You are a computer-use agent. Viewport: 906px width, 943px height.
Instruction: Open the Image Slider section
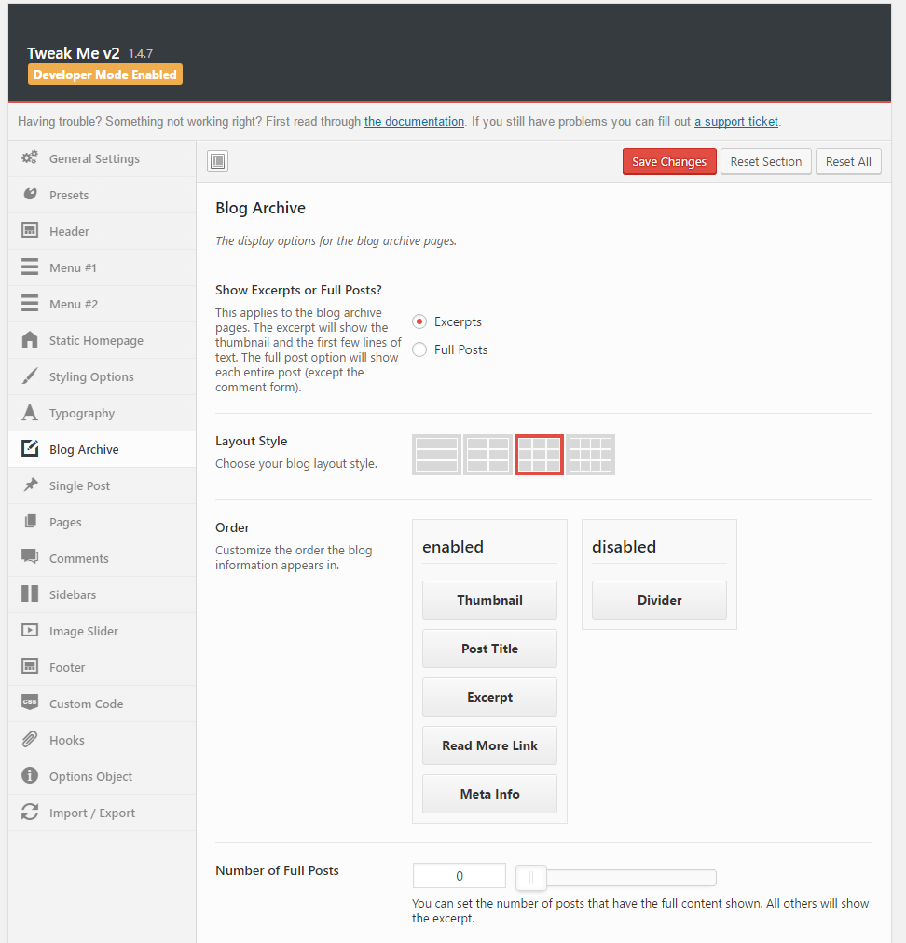84,631
